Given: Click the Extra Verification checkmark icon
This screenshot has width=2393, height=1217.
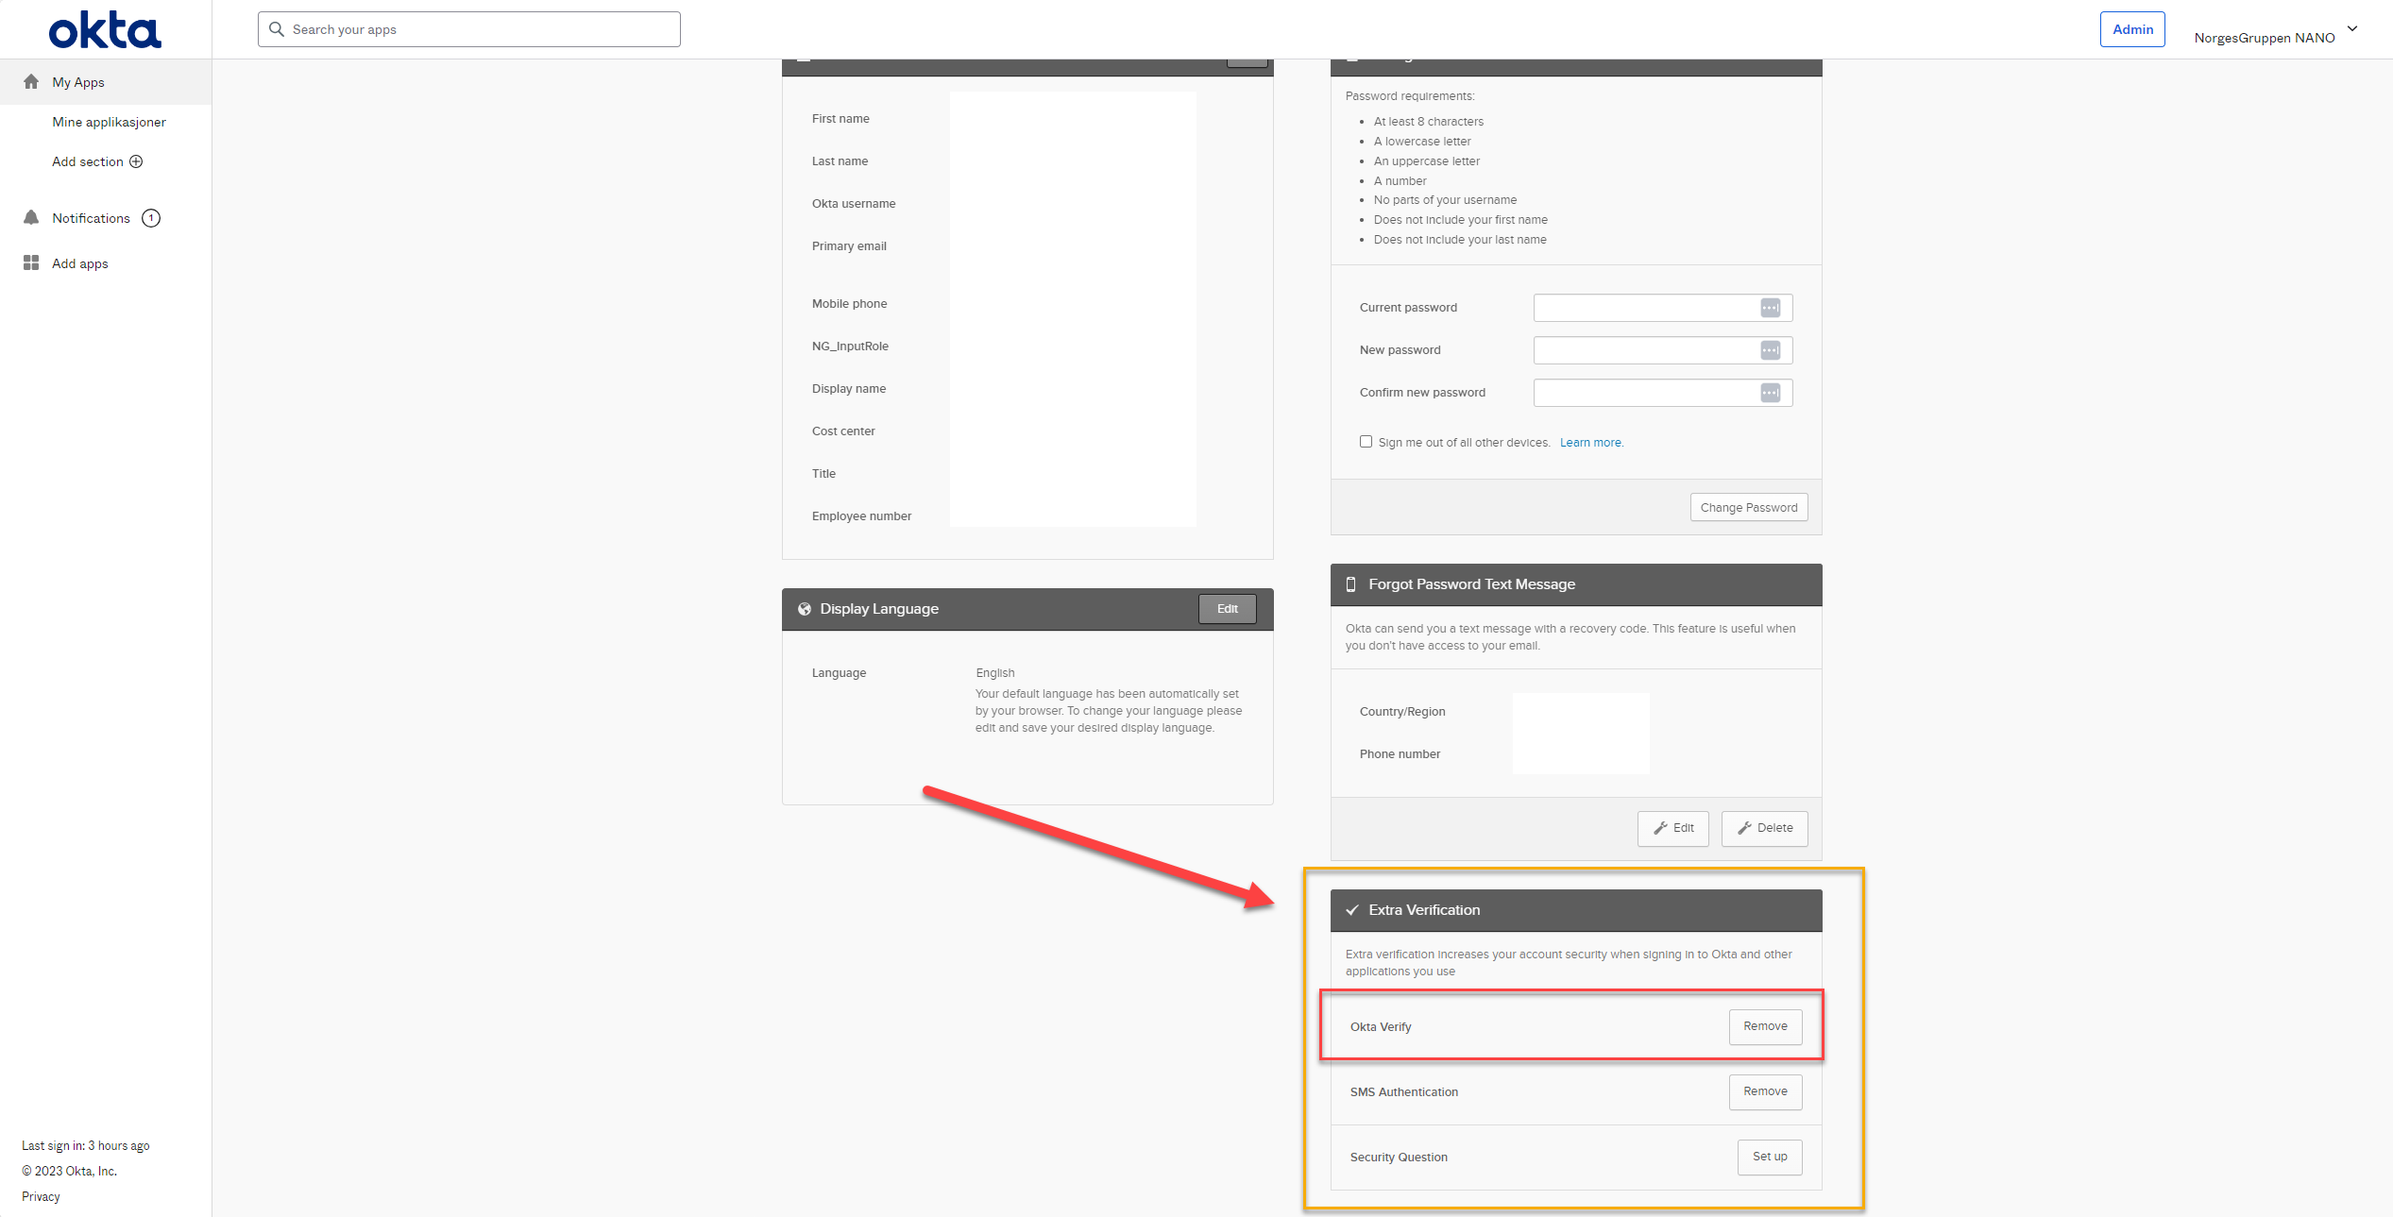Looking at the screenshot, I should click(1352, 910).
